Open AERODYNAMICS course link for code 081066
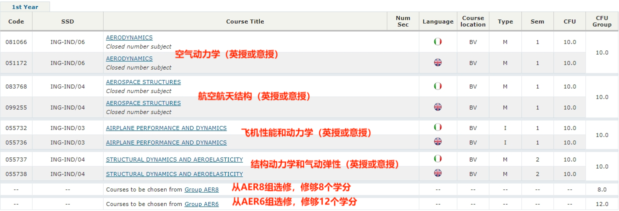 129,37
